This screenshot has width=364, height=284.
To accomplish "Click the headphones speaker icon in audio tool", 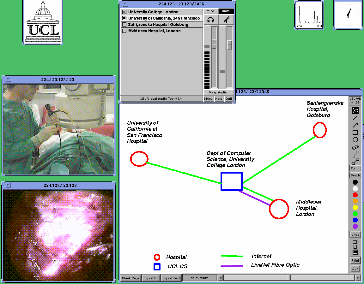I will [211, 20].
